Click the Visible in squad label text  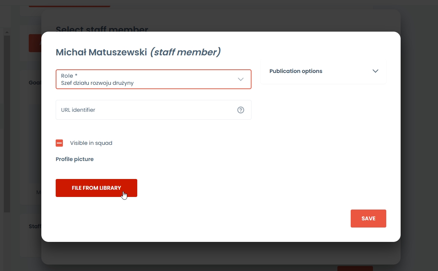tap(91, 143)
